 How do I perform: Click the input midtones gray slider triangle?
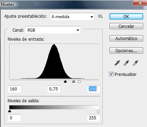click(x=73, y=81)
